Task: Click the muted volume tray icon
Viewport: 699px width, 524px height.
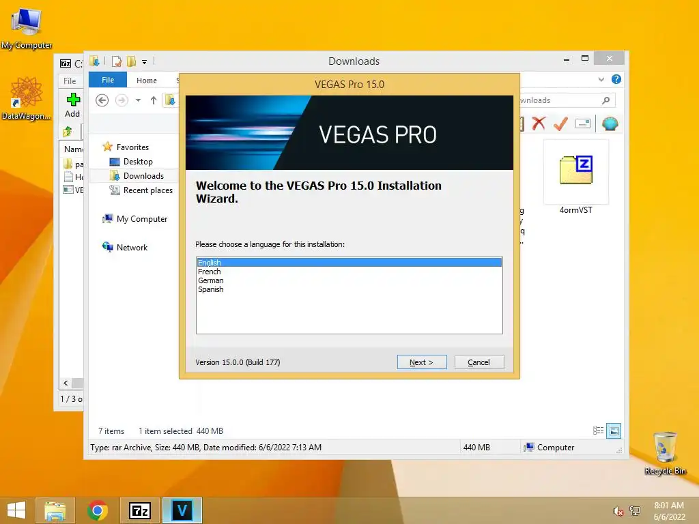Action: click(618, 511)
